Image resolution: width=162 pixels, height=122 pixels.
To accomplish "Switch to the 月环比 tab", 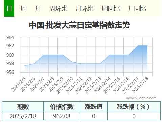I will (x=85, y=8).
